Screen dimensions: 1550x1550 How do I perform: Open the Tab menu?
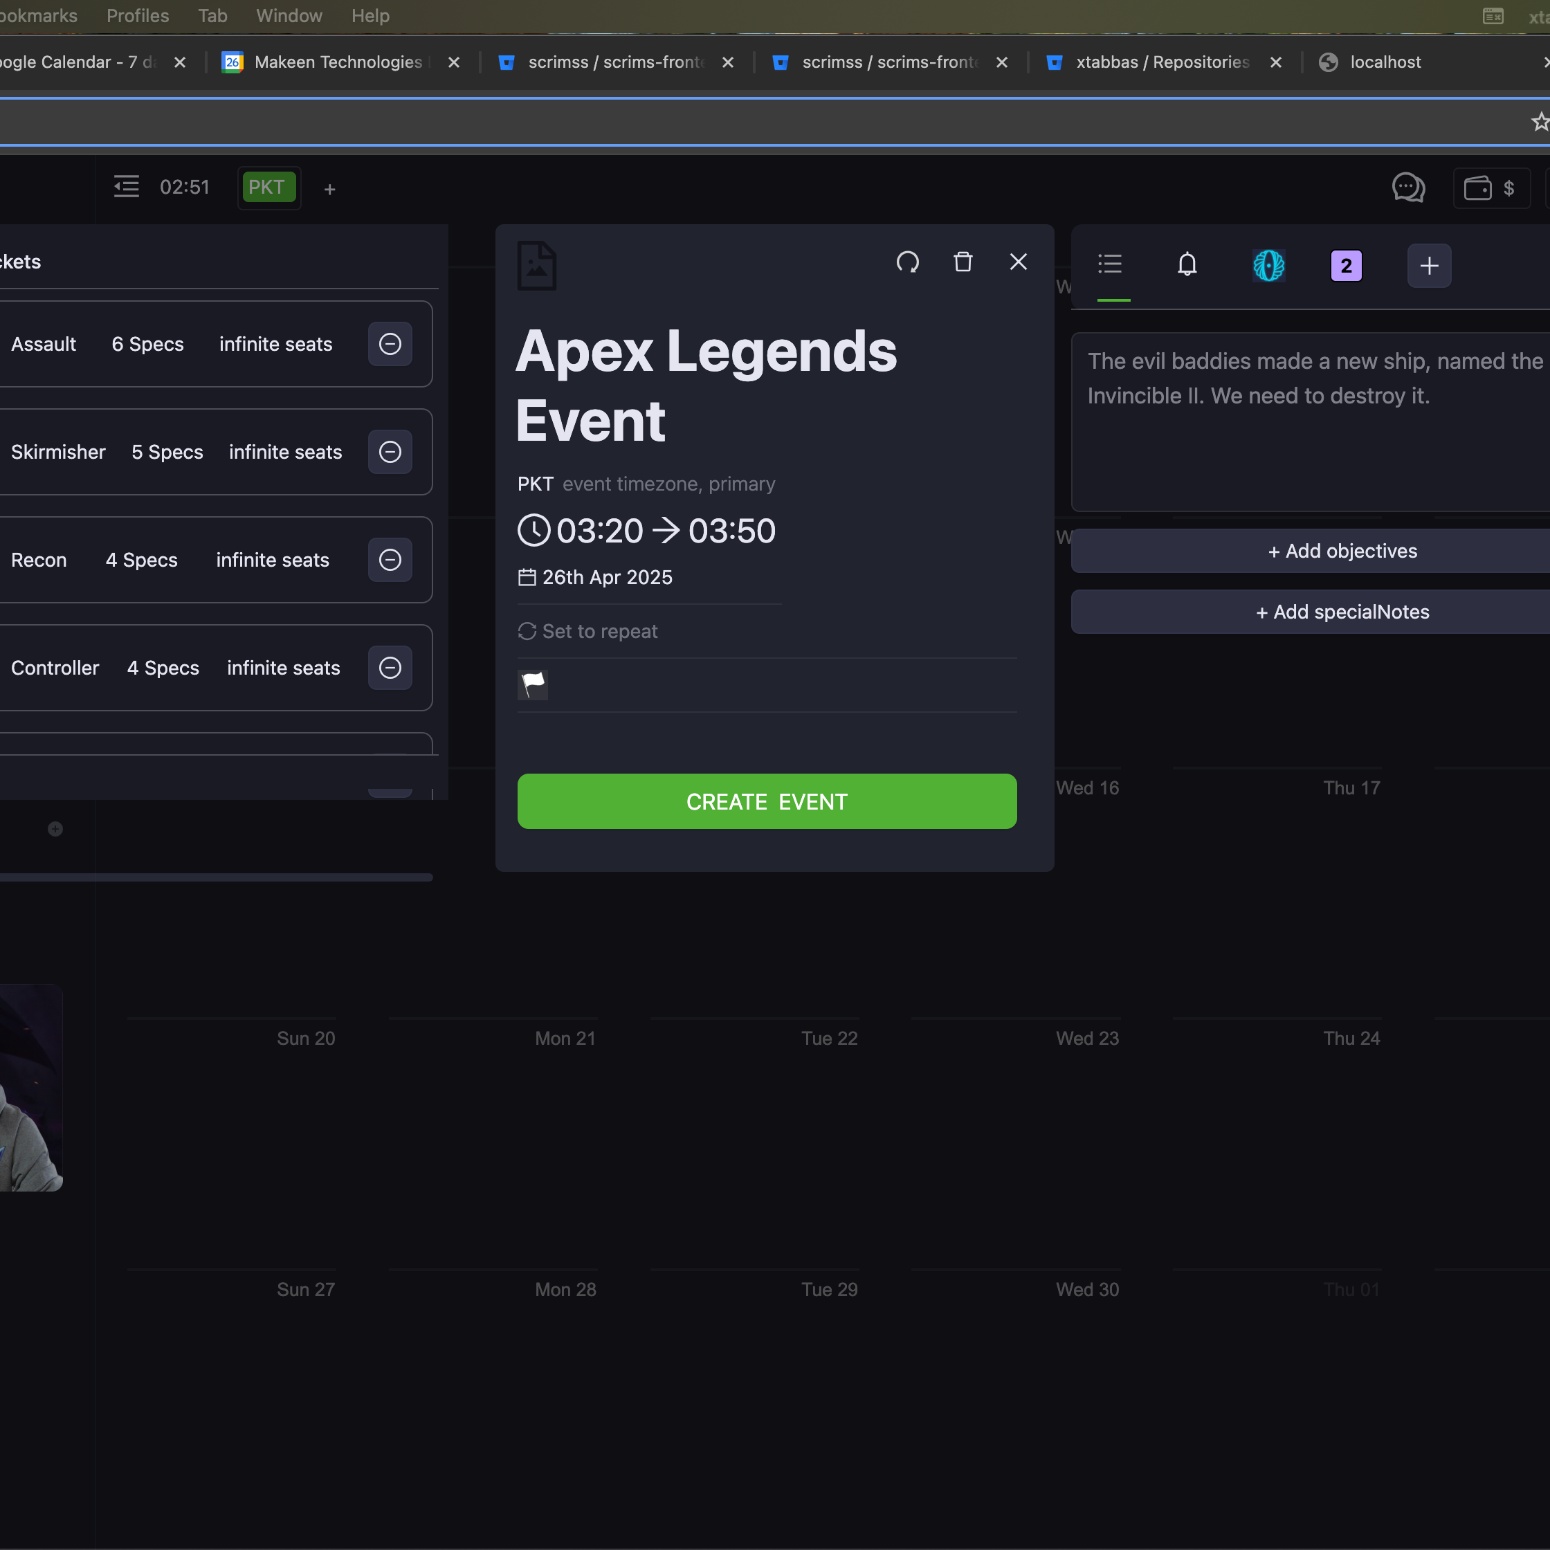(212, 15)
